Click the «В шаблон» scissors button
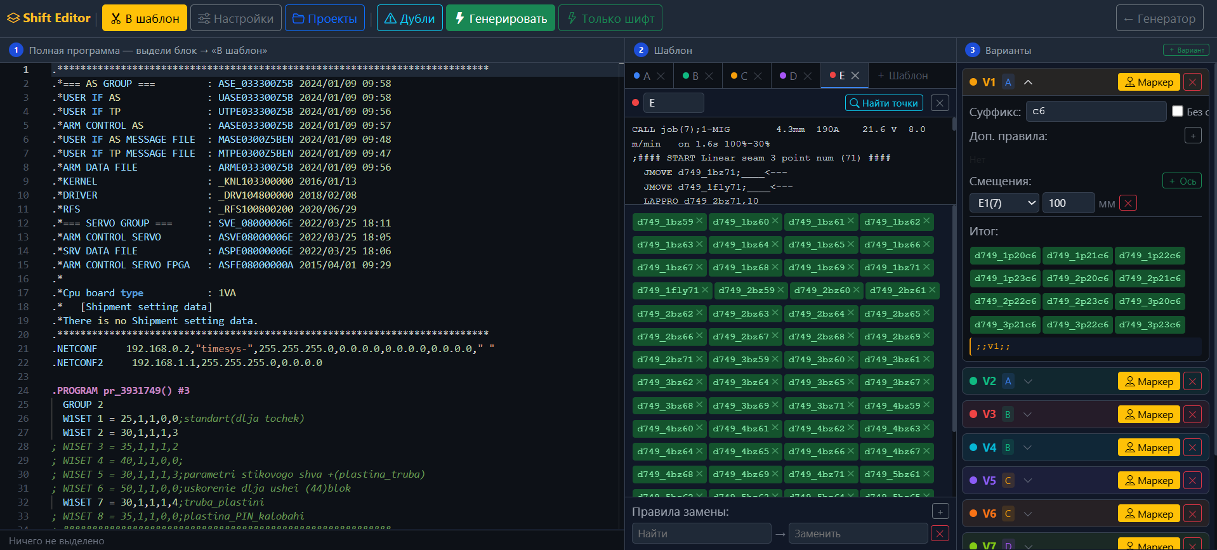 145,18
